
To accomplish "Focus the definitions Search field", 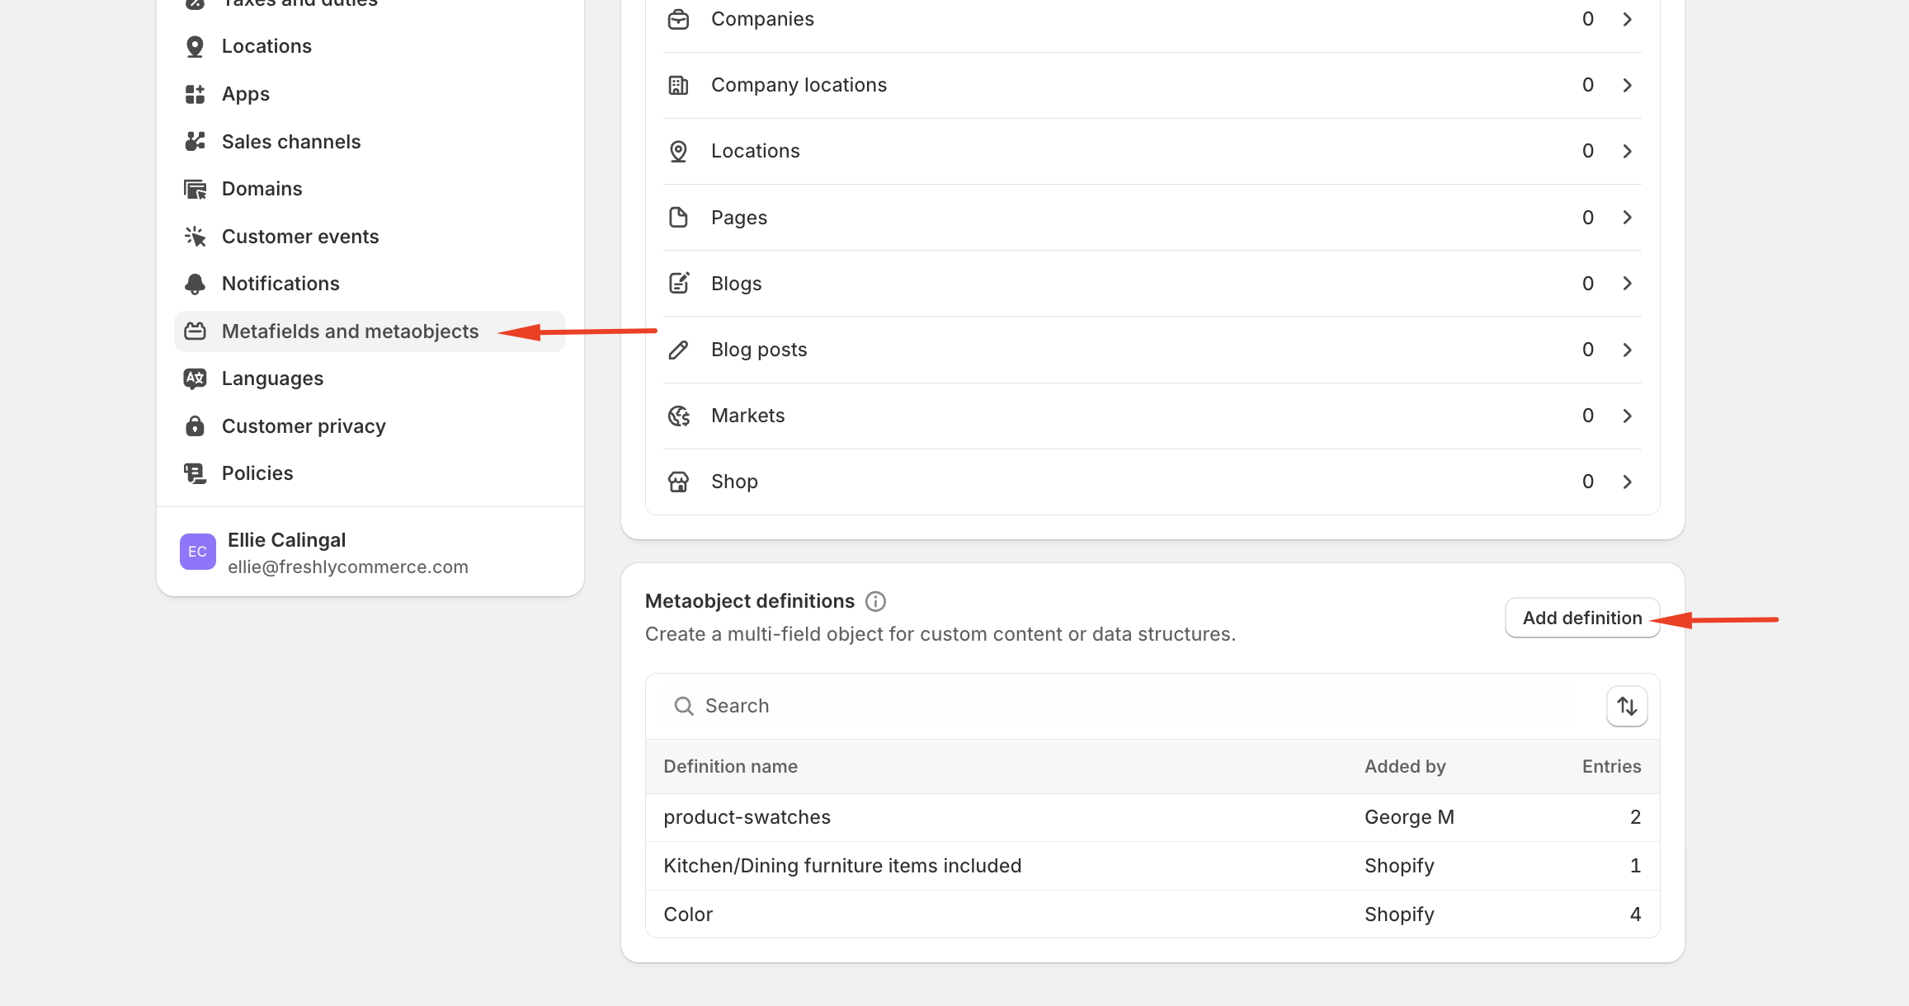I will pyautogui.click(x=1122, y=706).
